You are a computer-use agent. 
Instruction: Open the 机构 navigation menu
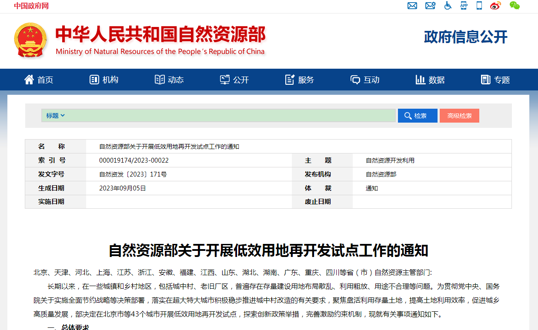[104, 80]
